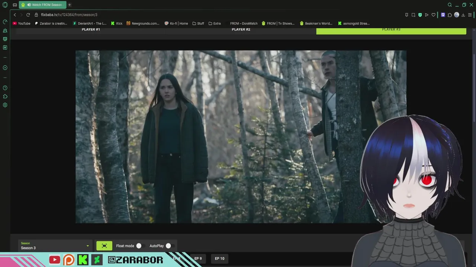Open browser extensions puzzle icon
The image size is (476, 267).
click(450, 15)
